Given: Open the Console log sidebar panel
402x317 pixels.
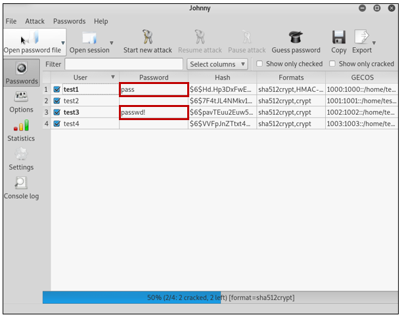Looking at the screenshot, I should (x=21, y=188).
